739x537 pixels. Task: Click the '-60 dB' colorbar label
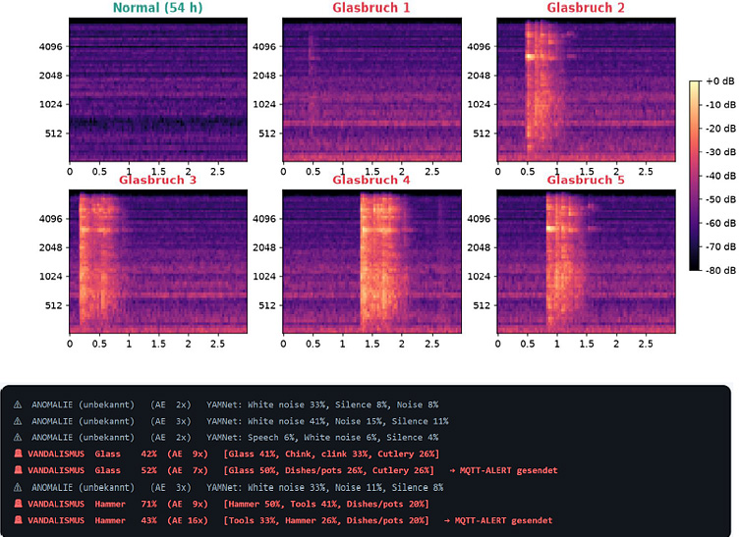tap(720, 223)
